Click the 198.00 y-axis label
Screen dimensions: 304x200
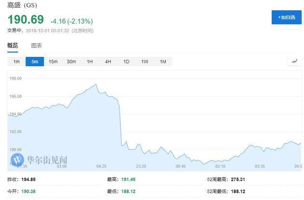[x=15, y=79]
